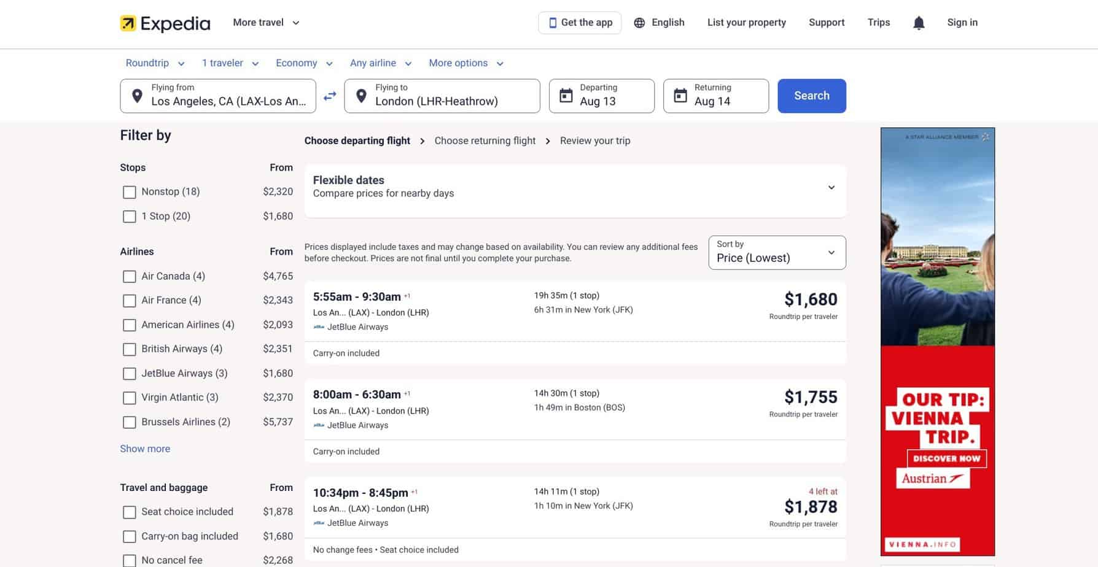Click Show more airlines link
1098x567 pixels.
click(145, 449)
